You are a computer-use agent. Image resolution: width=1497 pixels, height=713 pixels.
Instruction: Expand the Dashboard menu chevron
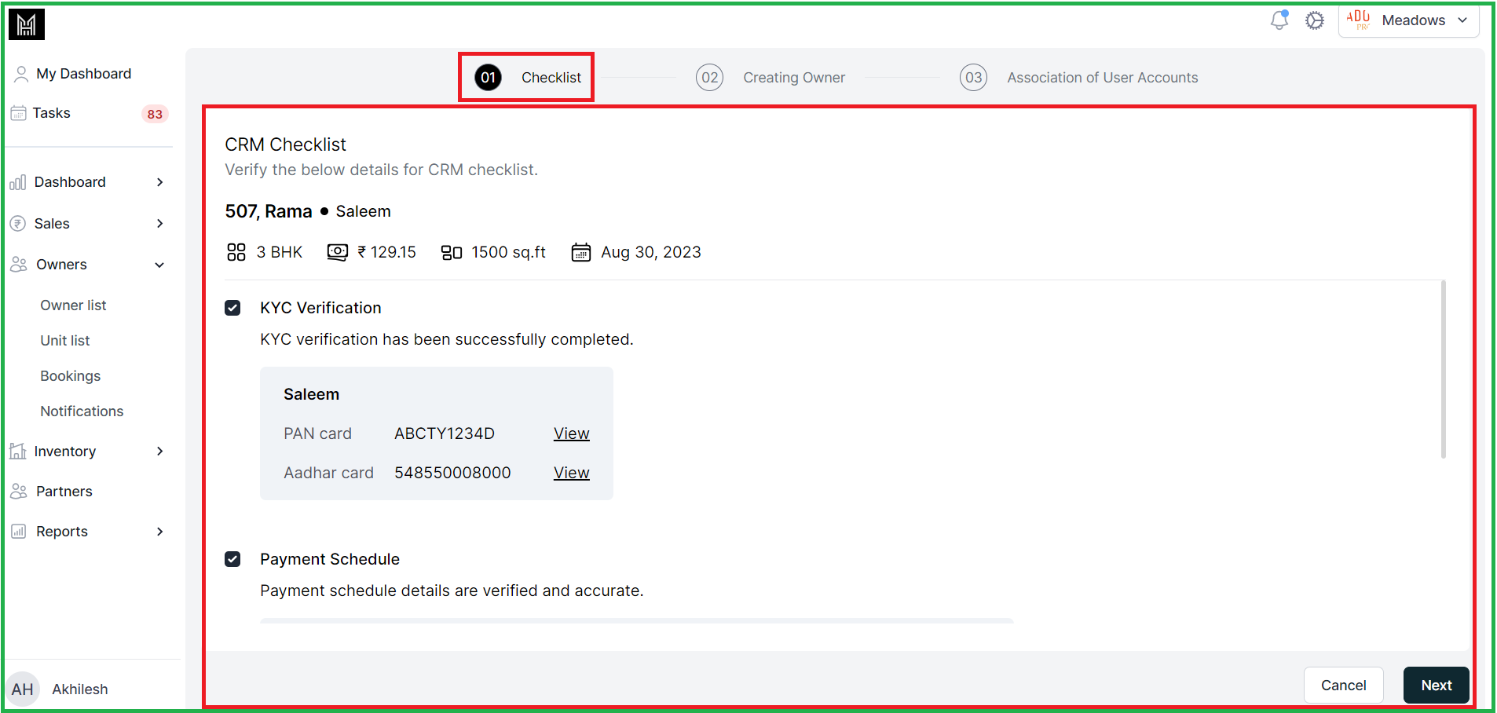[x=160, y=182]
